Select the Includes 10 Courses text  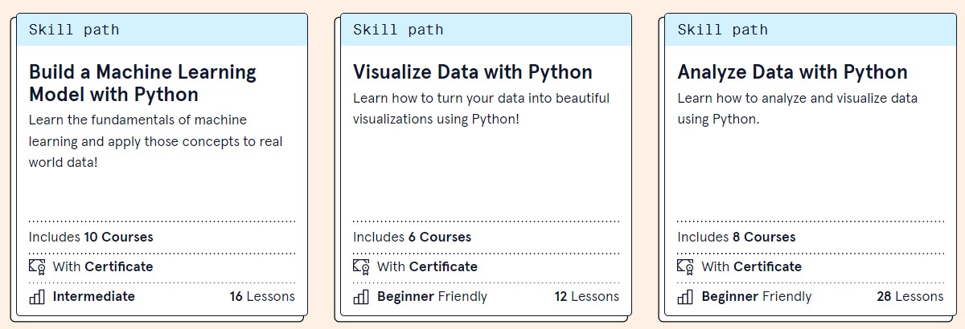pyautogui.click(x=91, y=237)
